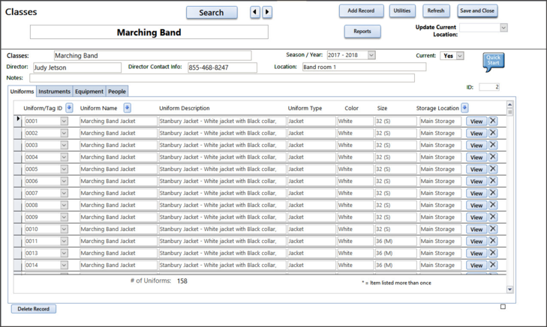Go to next record with right arrow
The image size is (547, 327).
(x=267, y=13)
